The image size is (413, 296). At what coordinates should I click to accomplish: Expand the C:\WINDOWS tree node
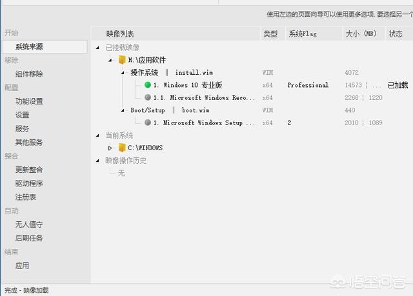click(x=110, y=148)
